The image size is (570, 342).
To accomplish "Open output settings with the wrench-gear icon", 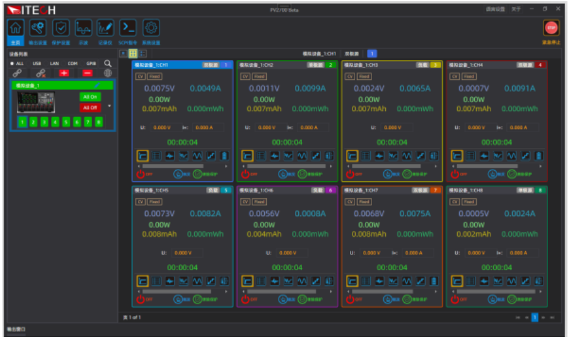I will [x=38, y=32].
